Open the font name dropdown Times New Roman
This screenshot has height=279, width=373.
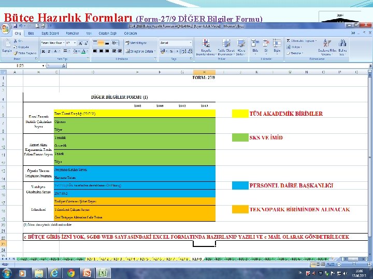[x=64, y=43]
